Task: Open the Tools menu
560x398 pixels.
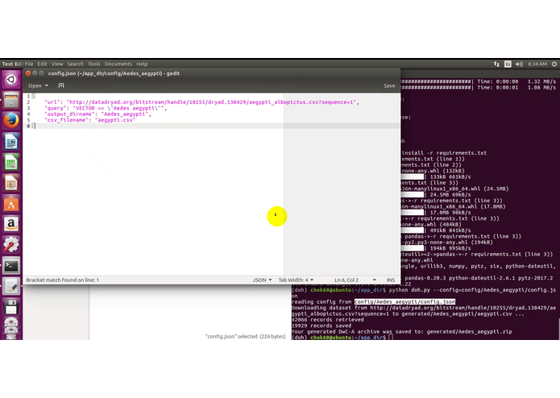Action: (x=94, y=64)
